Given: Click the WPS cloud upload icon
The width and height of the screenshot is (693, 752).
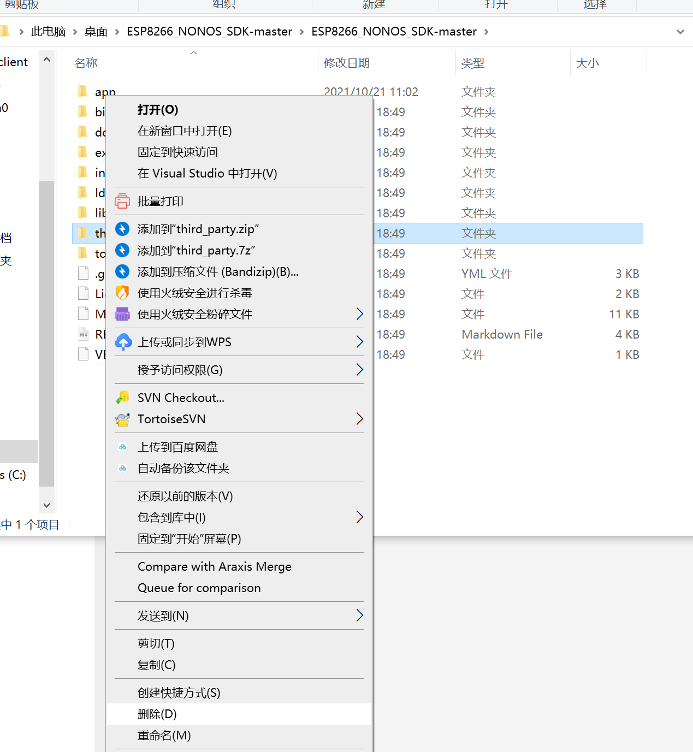Looking at the screenshot, I should click(123, 341).
